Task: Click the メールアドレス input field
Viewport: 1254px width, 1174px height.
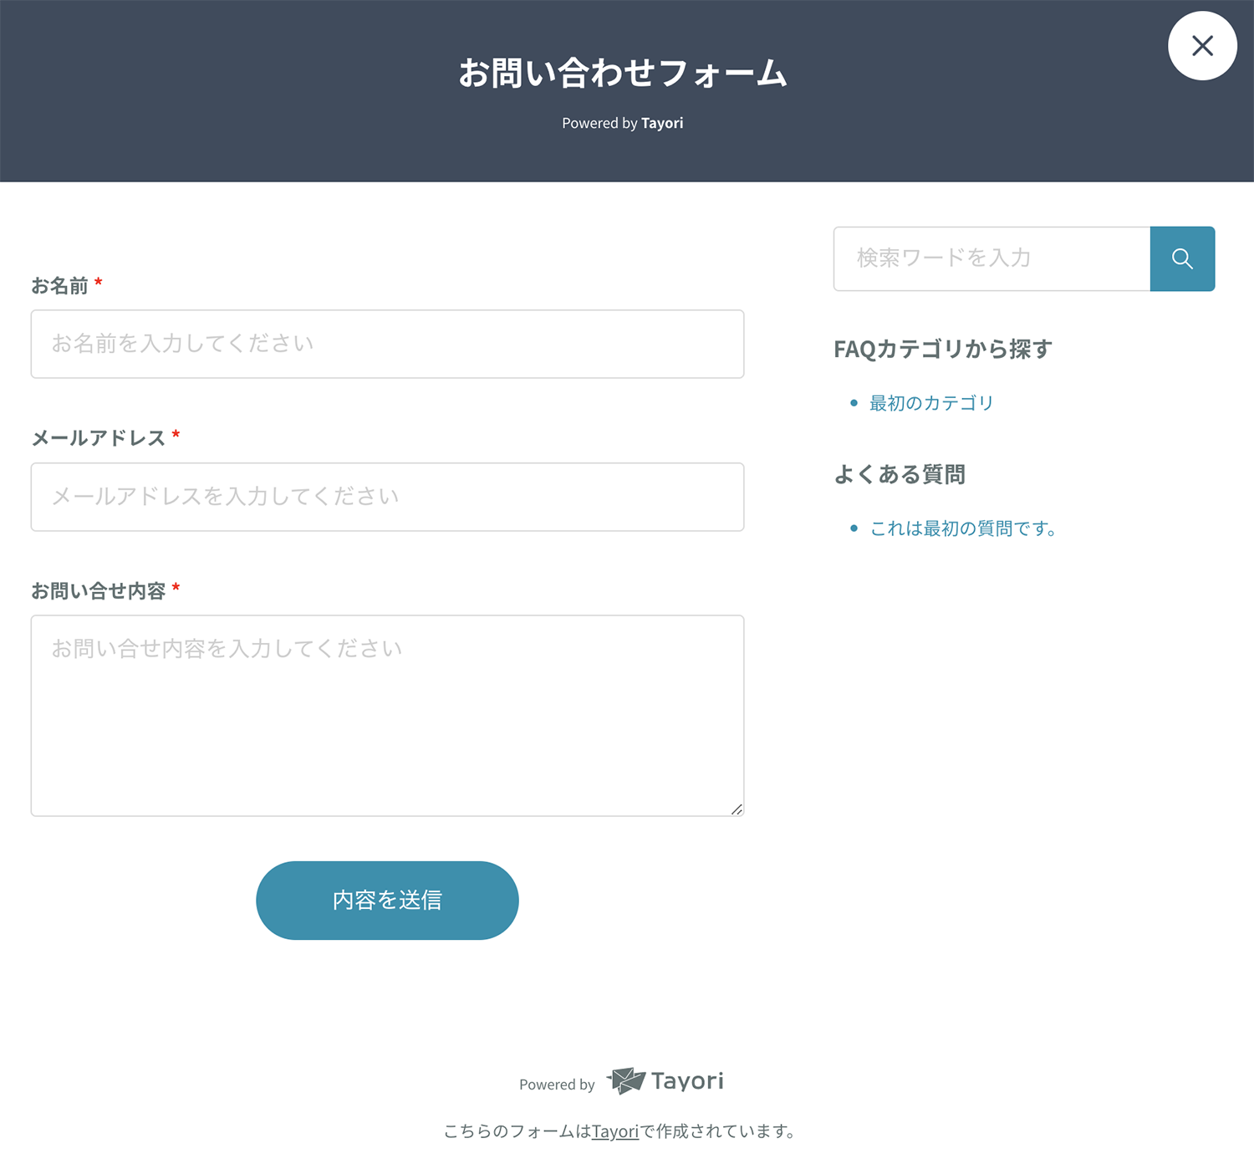Action: click(387, 497)
